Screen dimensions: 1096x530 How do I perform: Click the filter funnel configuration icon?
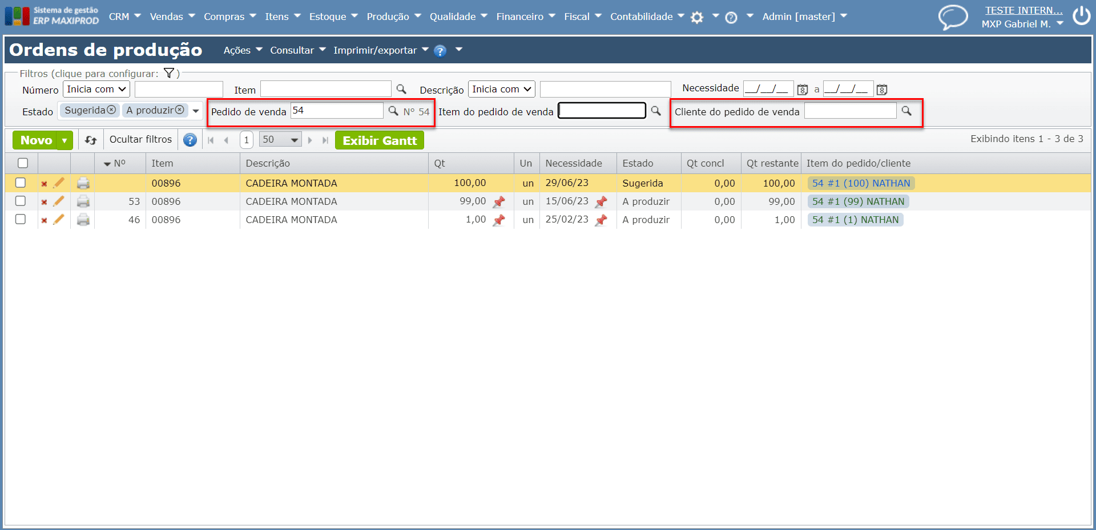(x=169, y=73)
